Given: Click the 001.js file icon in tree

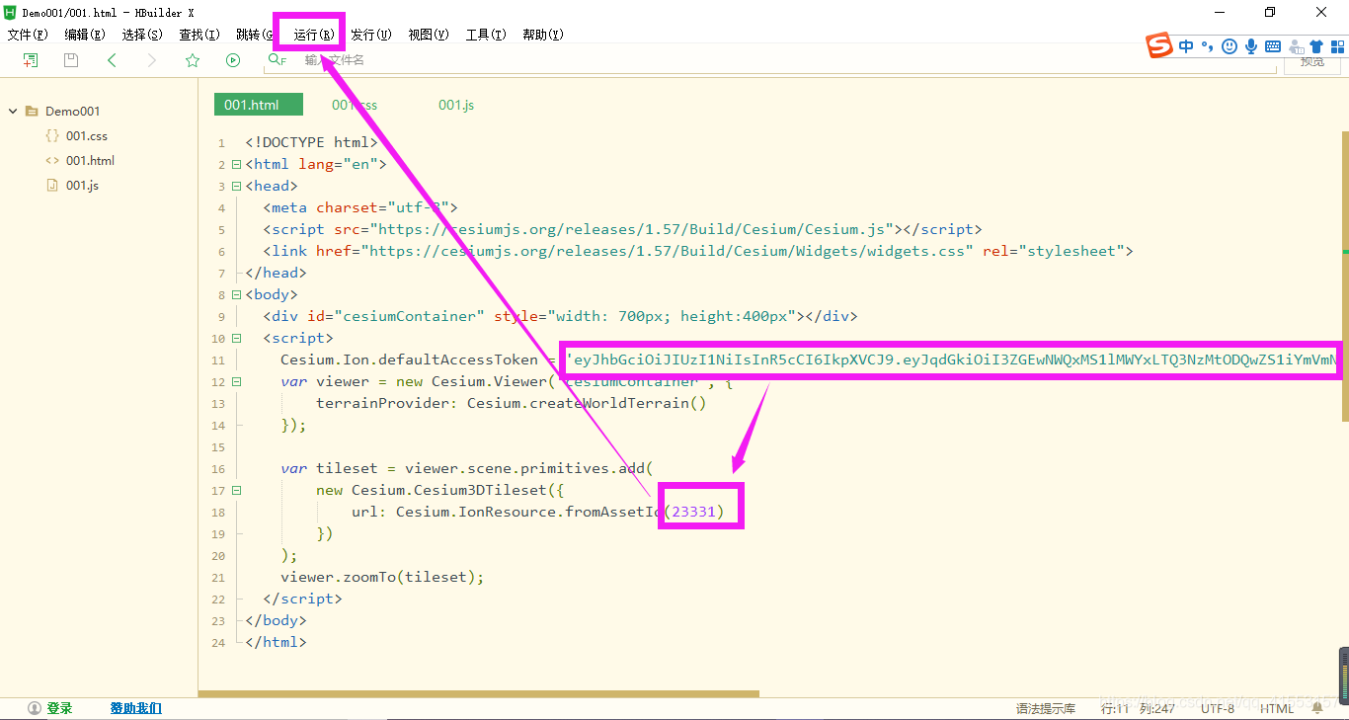Looking at the screenshot, I should point(52,186).
